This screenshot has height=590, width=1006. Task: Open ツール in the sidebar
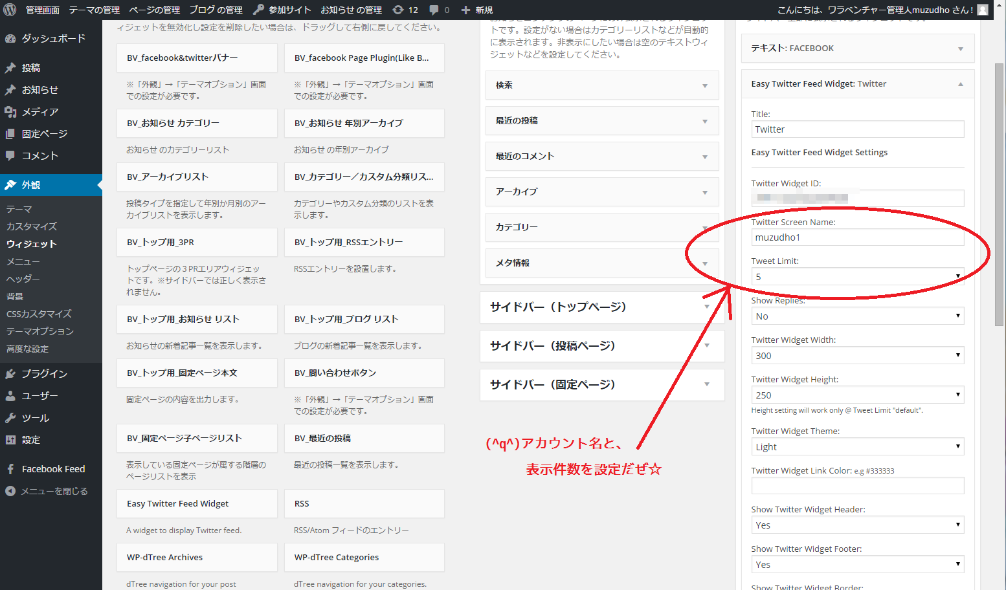(51, 418)
